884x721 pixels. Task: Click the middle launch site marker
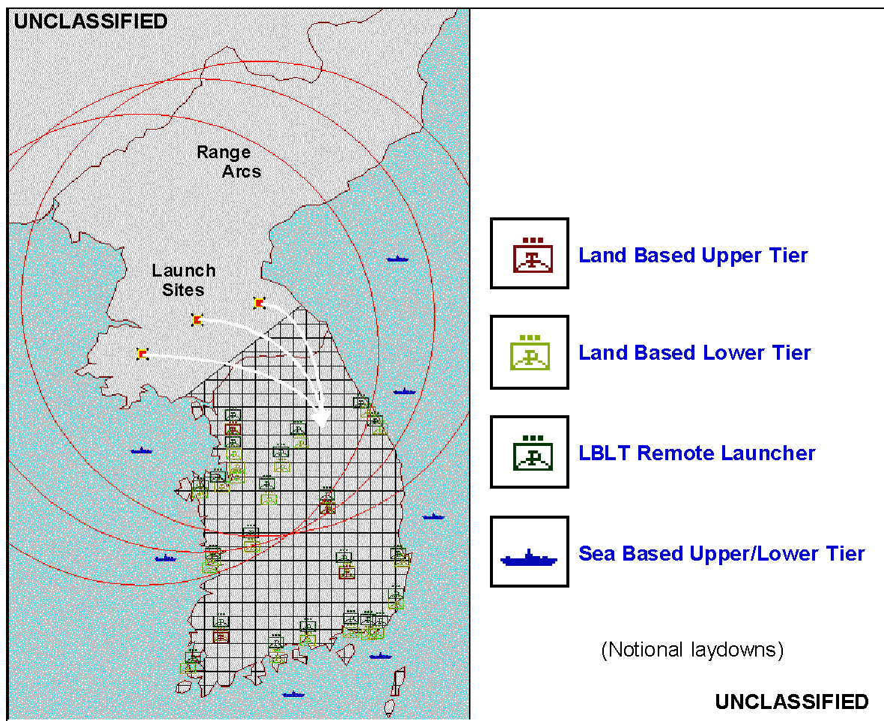click(197, 321)
